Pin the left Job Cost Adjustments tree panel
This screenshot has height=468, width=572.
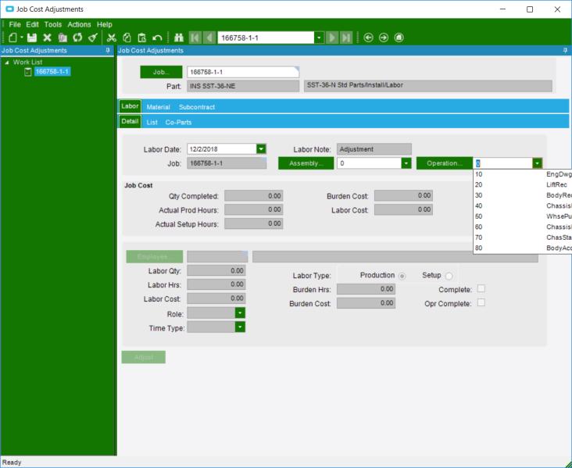(108, 50)
